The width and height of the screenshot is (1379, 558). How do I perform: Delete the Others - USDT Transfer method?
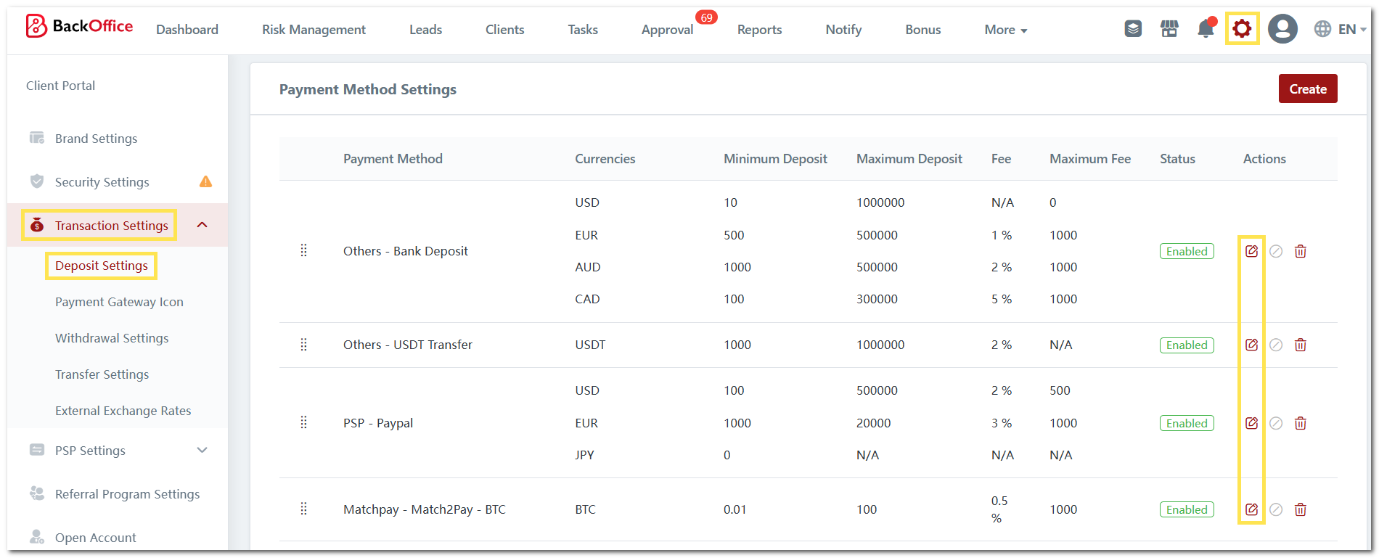pyautogui.click(x=1300, y=345)
